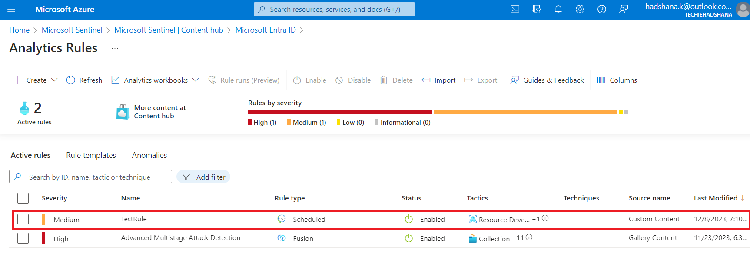
Task: Switch to the Rule templates tab
Action: click(x=91, y=155)
